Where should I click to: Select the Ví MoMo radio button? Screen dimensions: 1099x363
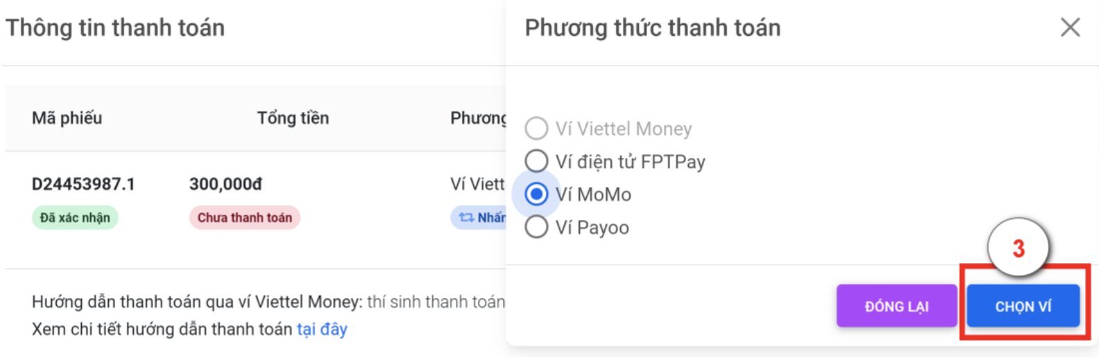(536, 195)
